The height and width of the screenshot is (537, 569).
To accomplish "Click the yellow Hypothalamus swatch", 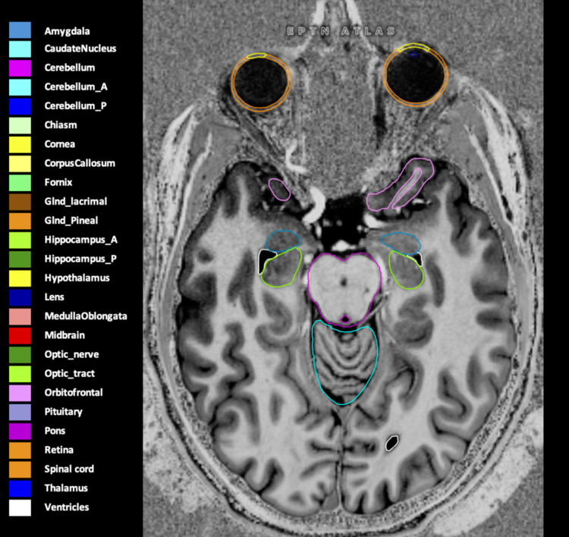I will 20,278.
